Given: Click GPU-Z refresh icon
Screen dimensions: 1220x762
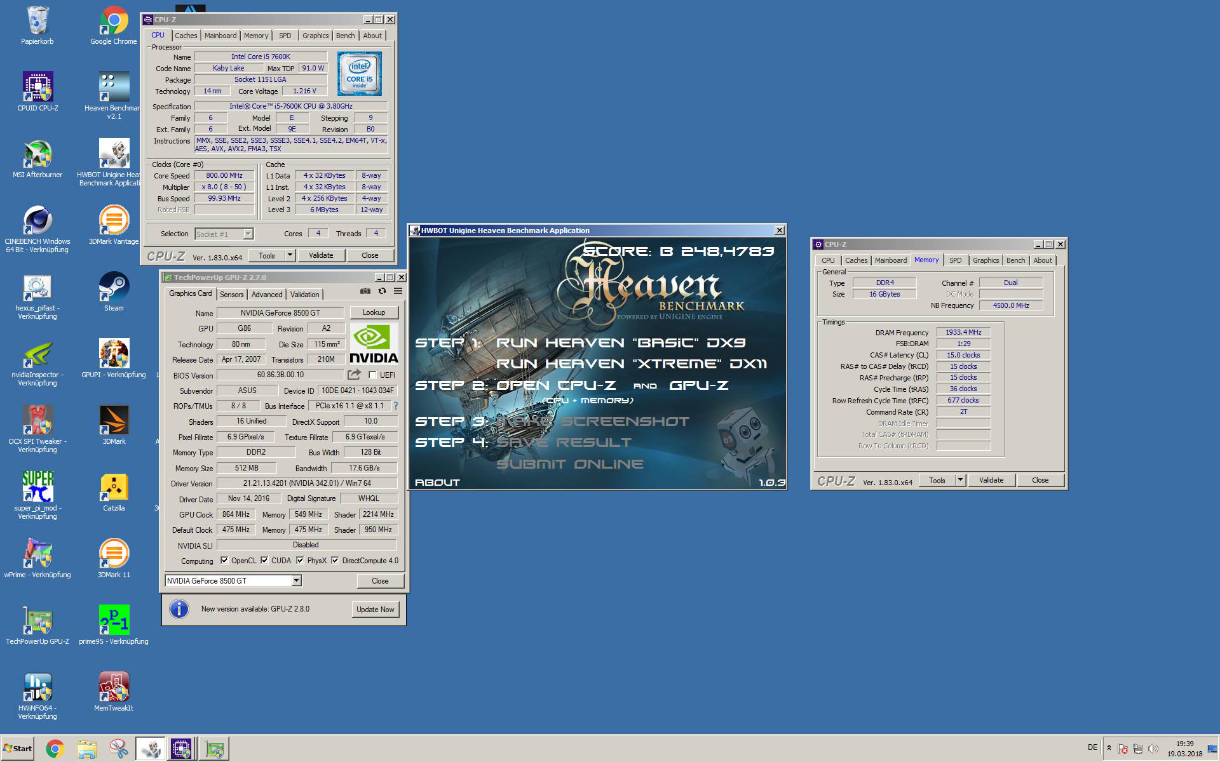Looking at the screenshot, I should [382, 291].
